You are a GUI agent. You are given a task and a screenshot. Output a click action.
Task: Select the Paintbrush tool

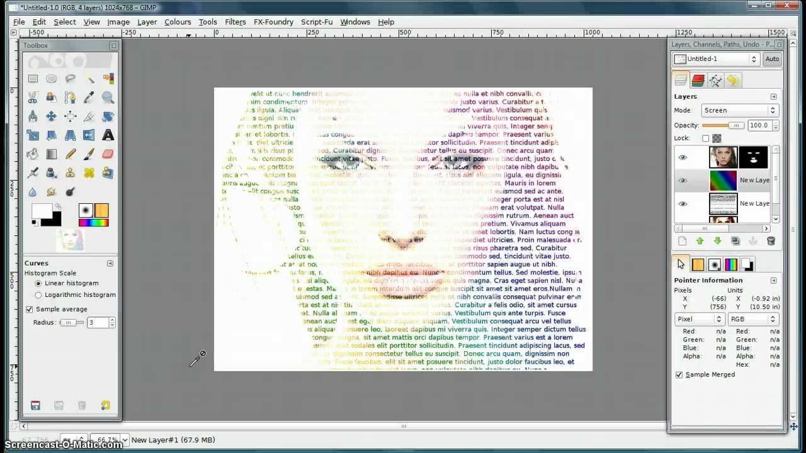[89, 154]
